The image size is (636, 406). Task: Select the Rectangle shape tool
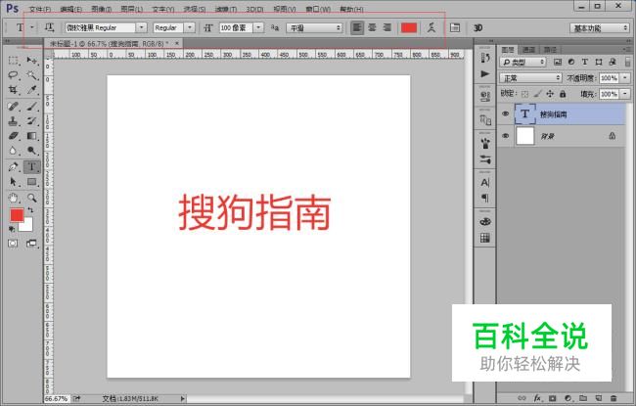pos(31,182)
